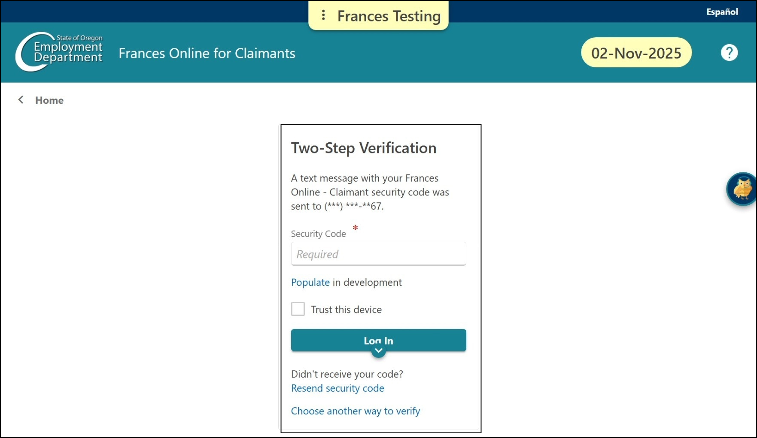Screen dimensions: 757x438
Task: Click the Frances Testing banner label
Action: point(389,16)
